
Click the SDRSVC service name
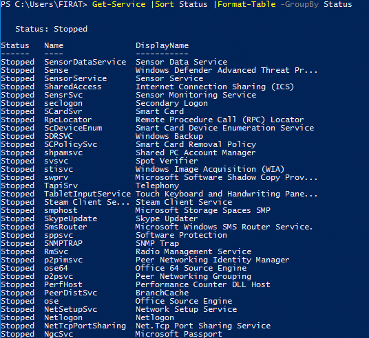point(59,136)
